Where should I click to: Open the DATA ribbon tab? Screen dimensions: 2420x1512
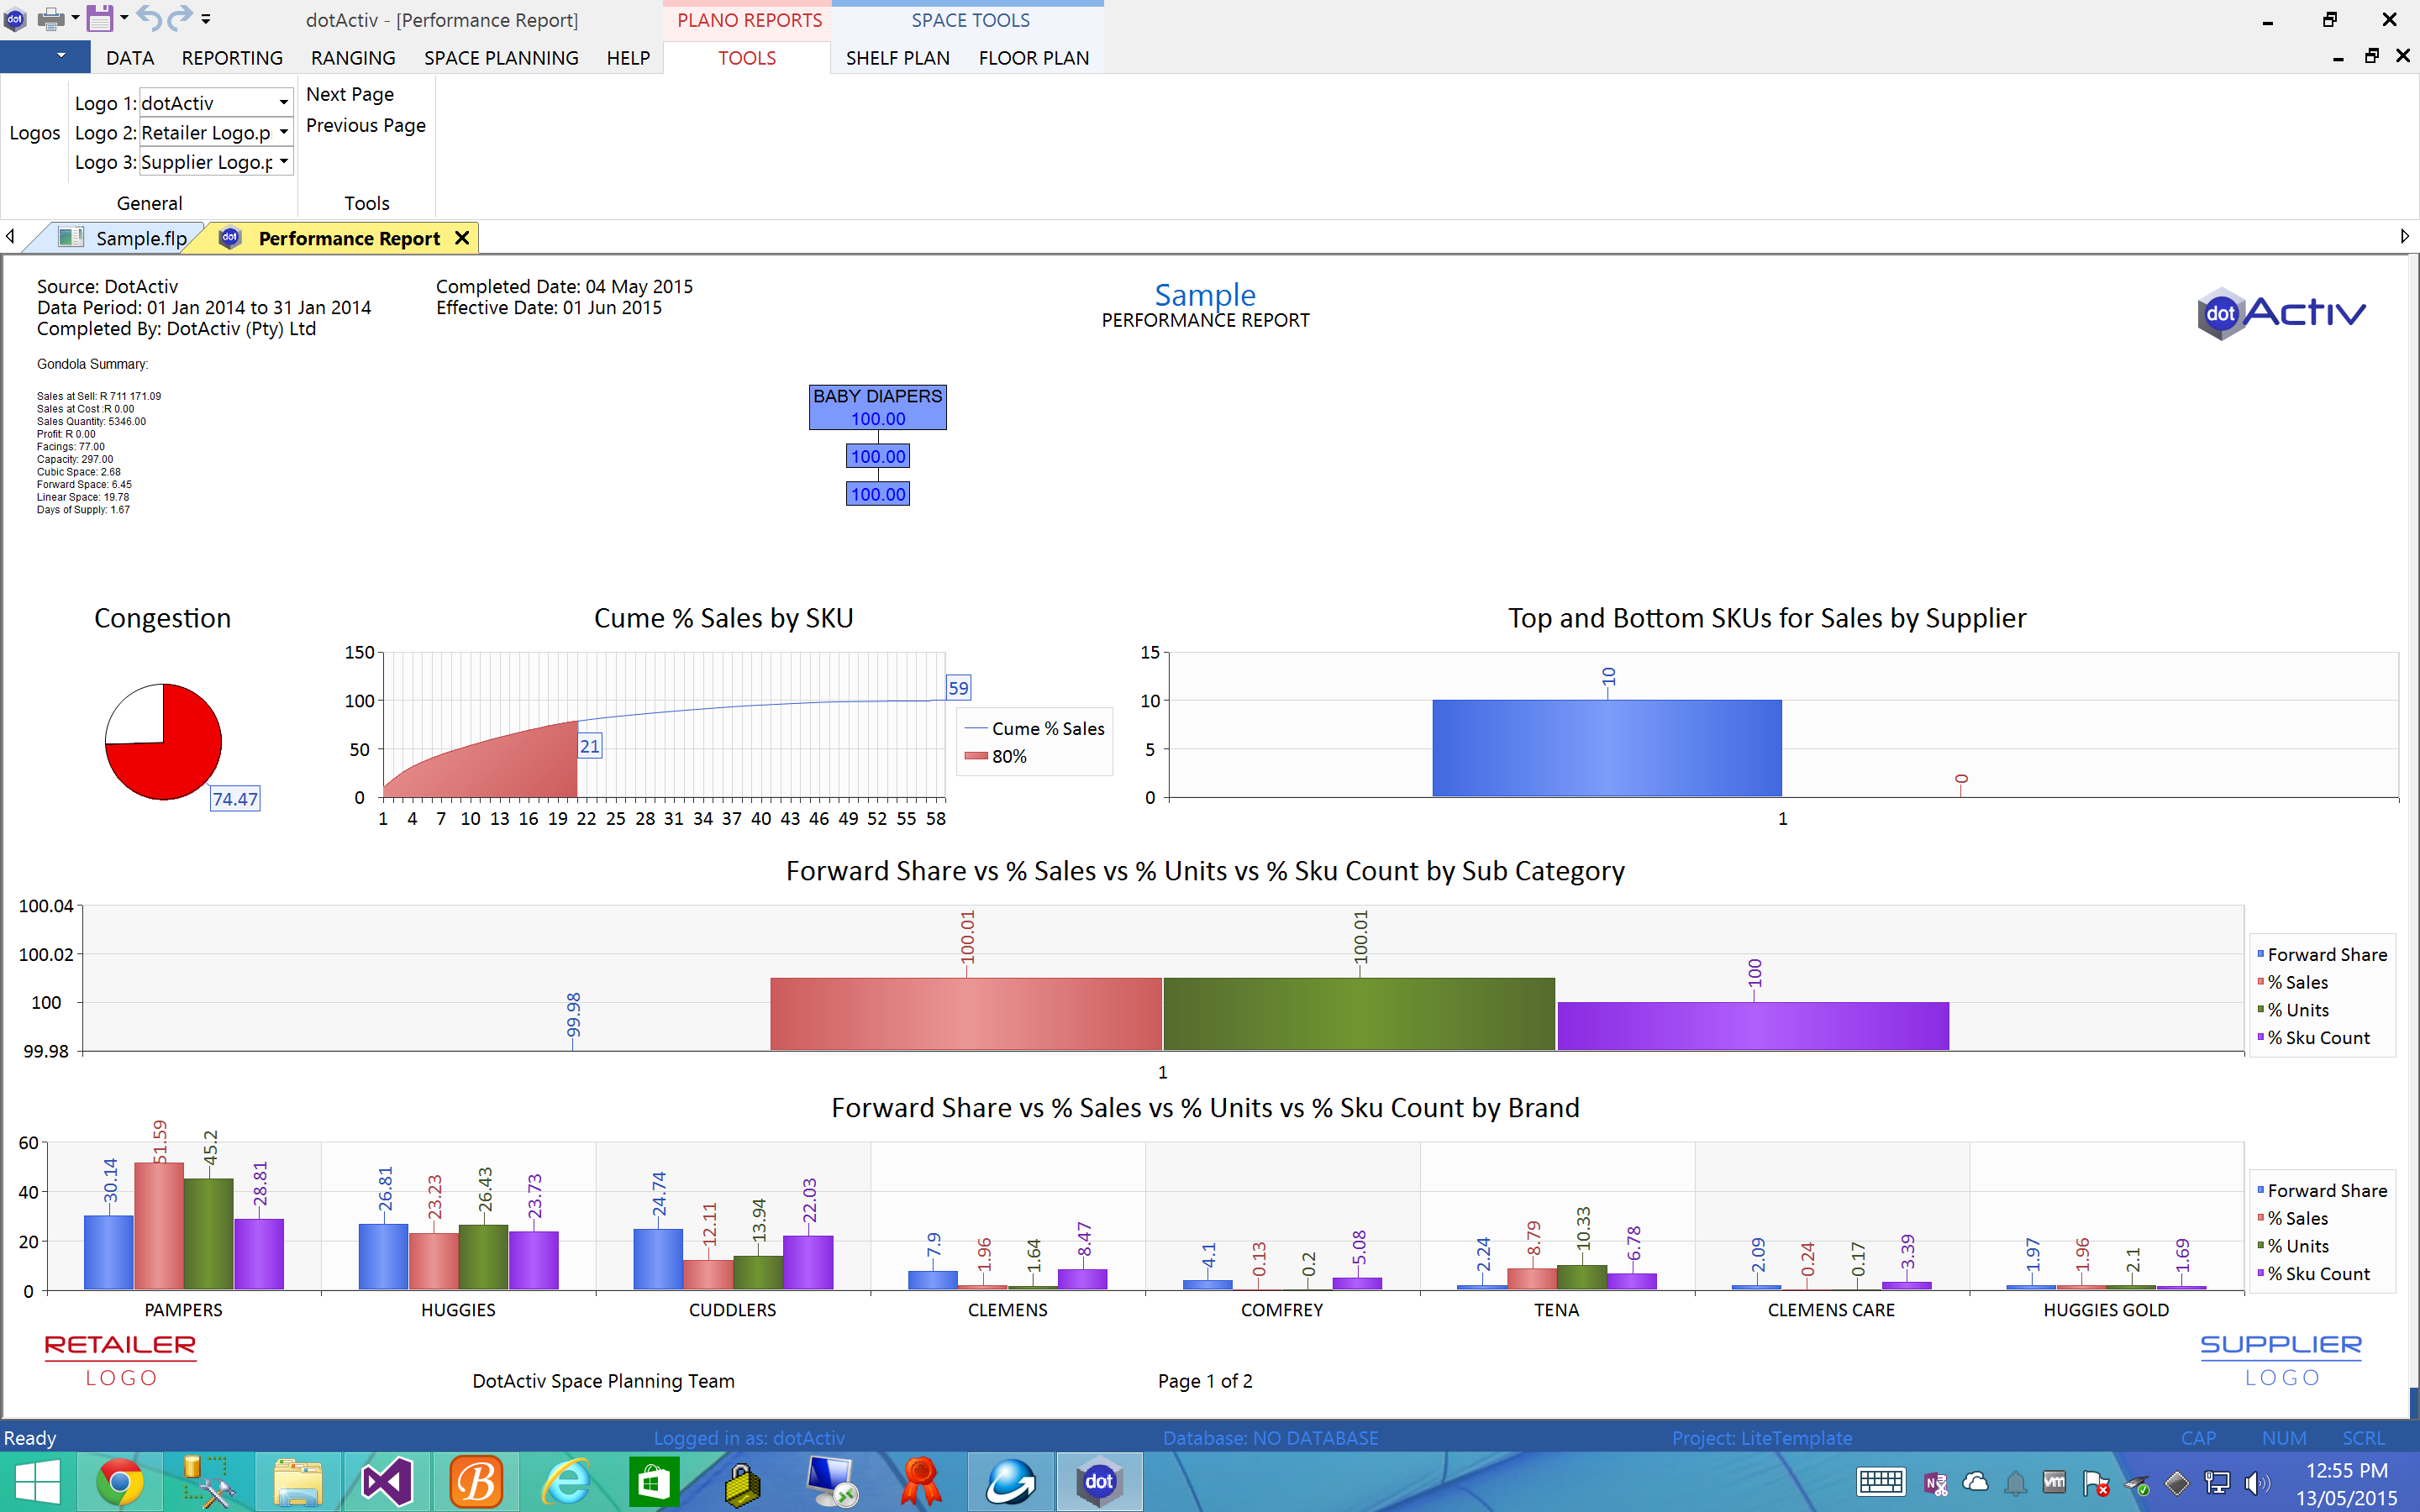[130, 58]
